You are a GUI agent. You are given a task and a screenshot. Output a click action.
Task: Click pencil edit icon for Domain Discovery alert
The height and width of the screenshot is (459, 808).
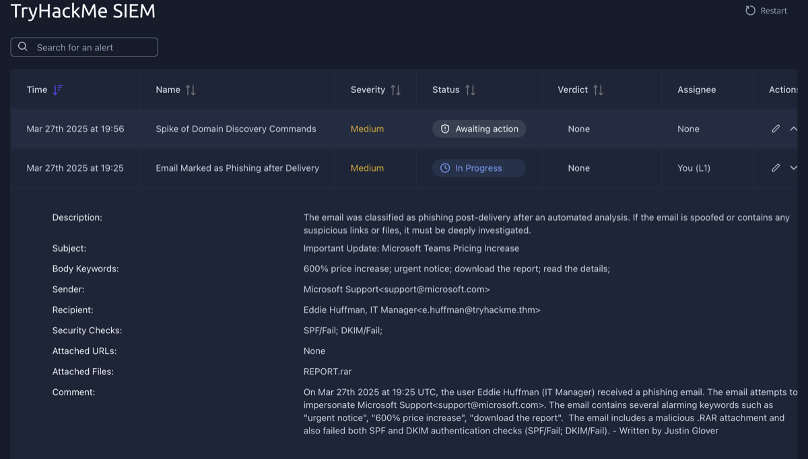tap(776, 129)
